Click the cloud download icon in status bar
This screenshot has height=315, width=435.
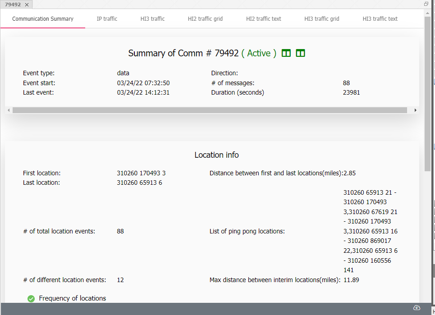(x=417, y=308)
